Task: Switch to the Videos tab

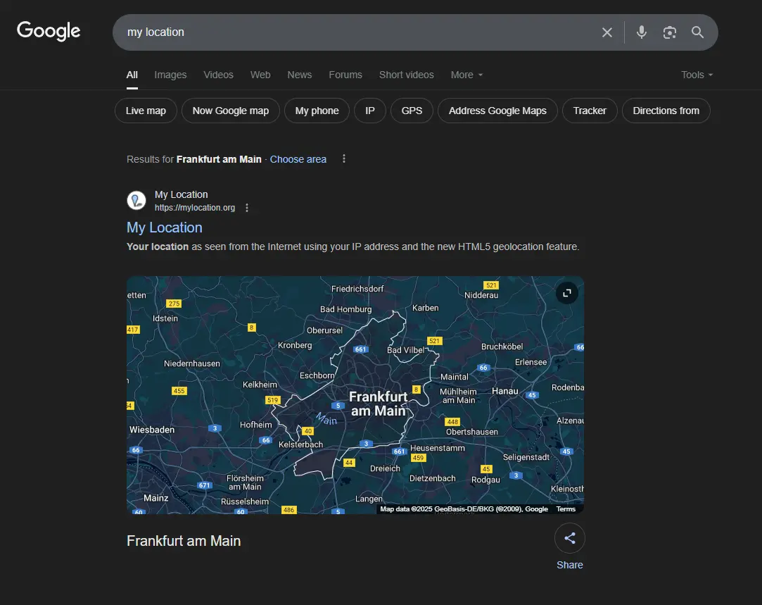Action: [218, 75]
